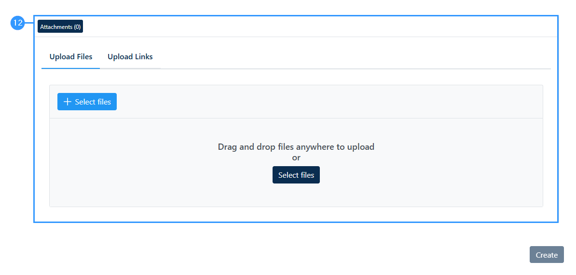Image resolution: width=576 pixels, height=275 pixels.
Task: Click the blue Select files button
Action: pos(87,102)
